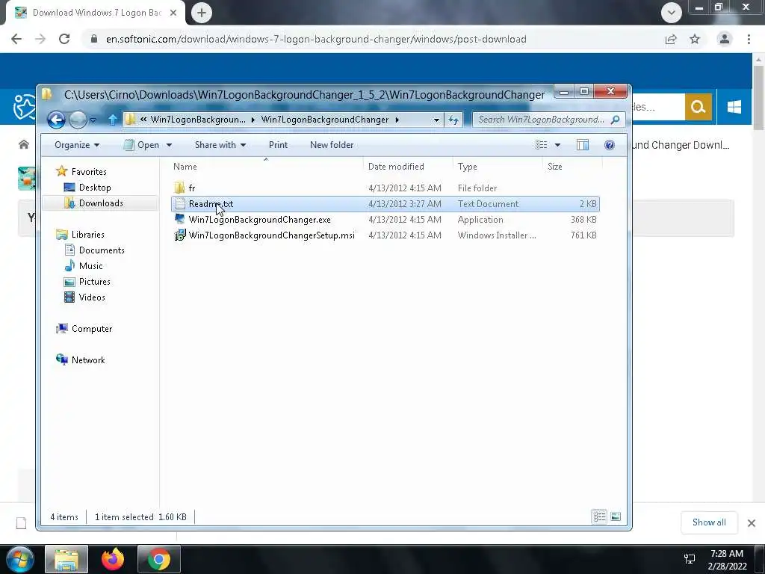Screen dimensions: 765x574
Task: Open the Share with menu
Action: point(220,145)
